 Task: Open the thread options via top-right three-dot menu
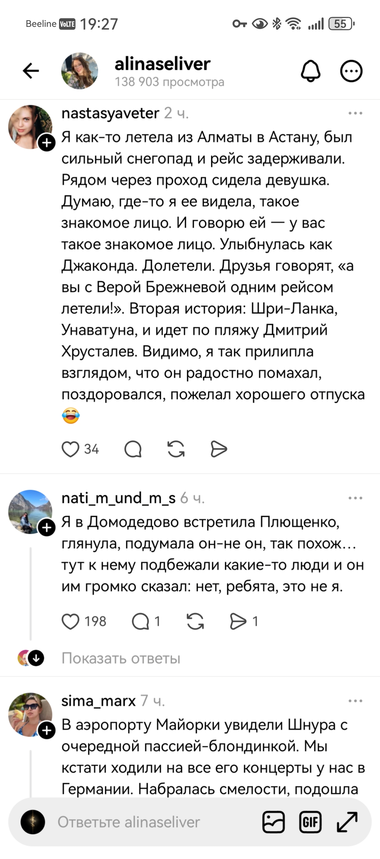point(351,71)
